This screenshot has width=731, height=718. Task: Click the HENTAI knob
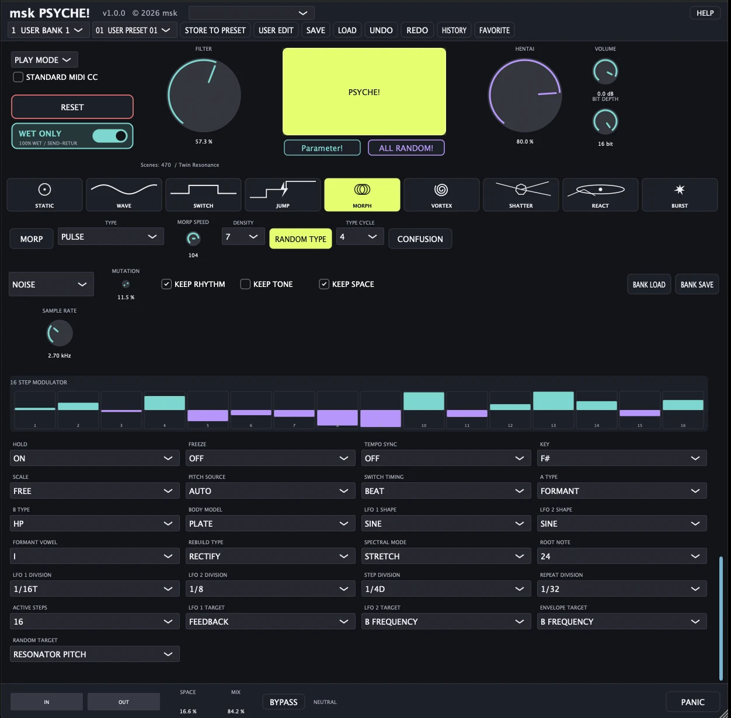click(x=525, y=95)
